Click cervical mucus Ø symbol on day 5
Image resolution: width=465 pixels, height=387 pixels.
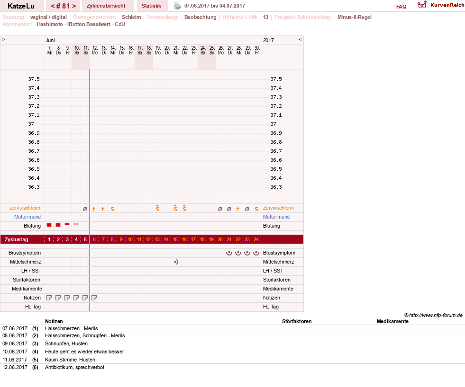coord(85,209)
